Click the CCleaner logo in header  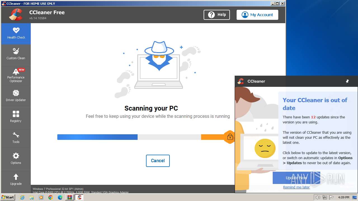(x=15, y=15)
